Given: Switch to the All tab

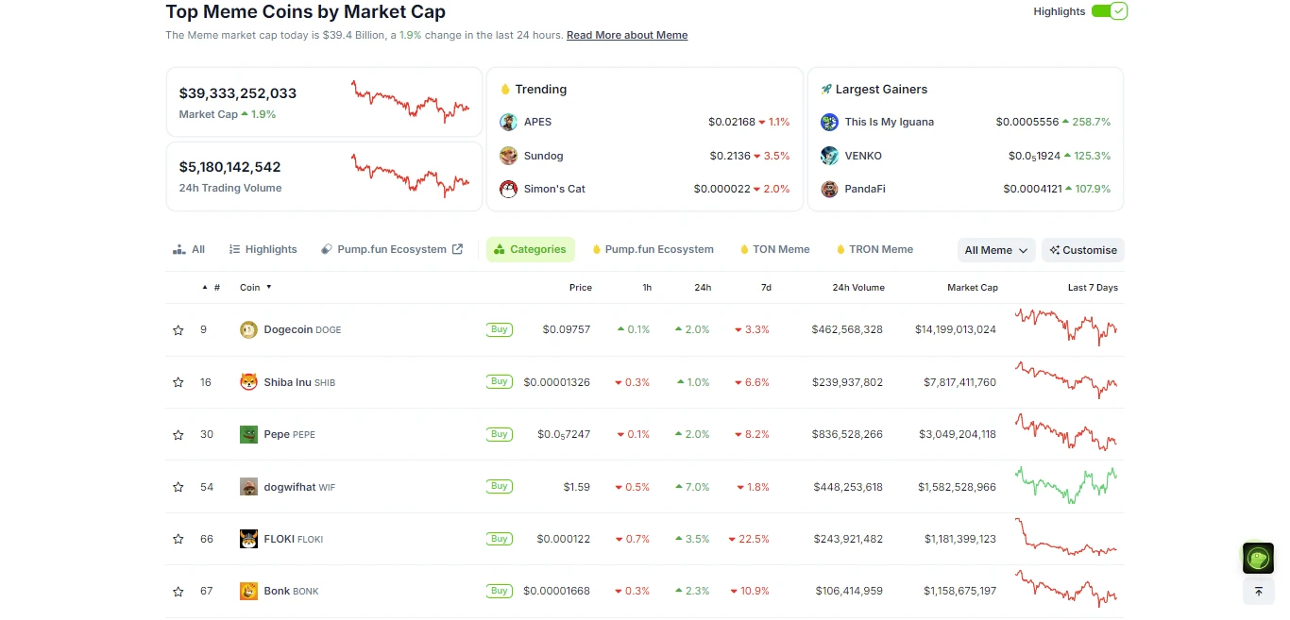Looking at the screenshot, I should coord(189,249).
